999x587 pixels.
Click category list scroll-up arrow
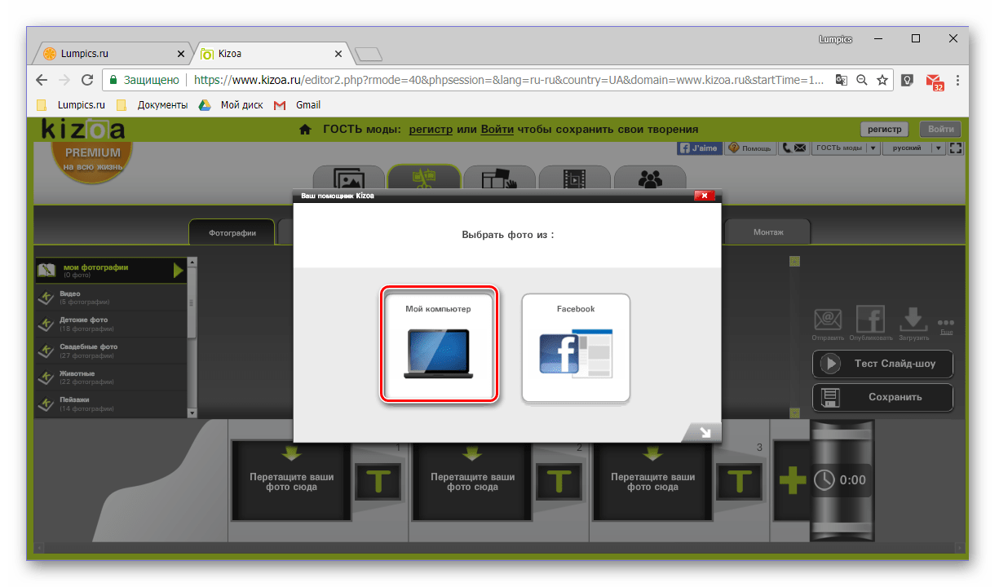pyautogui.click(x=192, y=262)
